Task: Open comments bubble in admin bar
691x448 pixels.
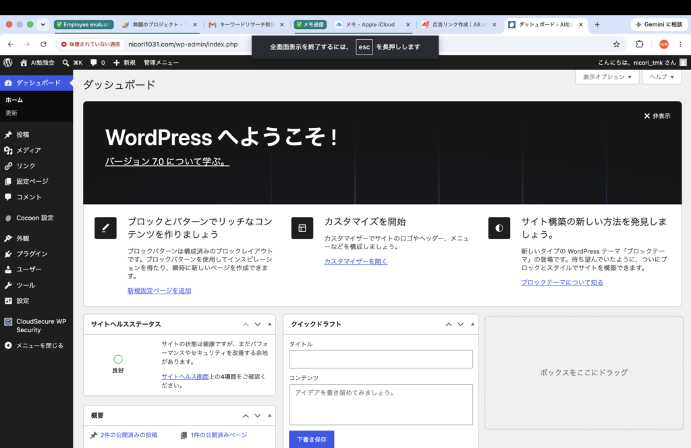Action: [97, 63]
